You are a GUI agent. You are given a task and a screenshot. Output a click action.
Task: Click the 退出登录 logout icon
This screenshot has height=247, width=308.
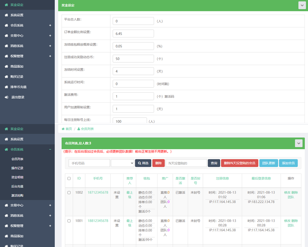6,97
